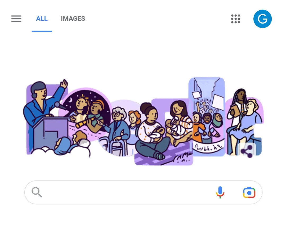The width and height of the screenshot is (286, 226).
Task: Share the doodle using the share icon
Action: (247, 151)
